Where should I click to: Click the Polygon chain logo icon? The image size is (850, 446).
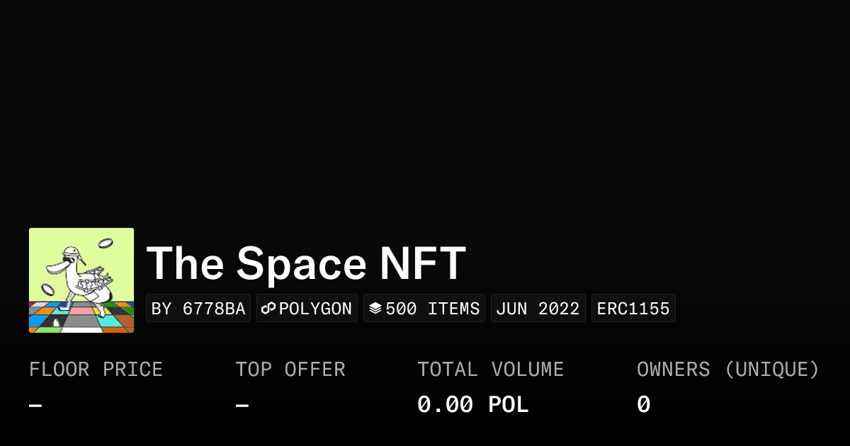(x=268, y=309)
